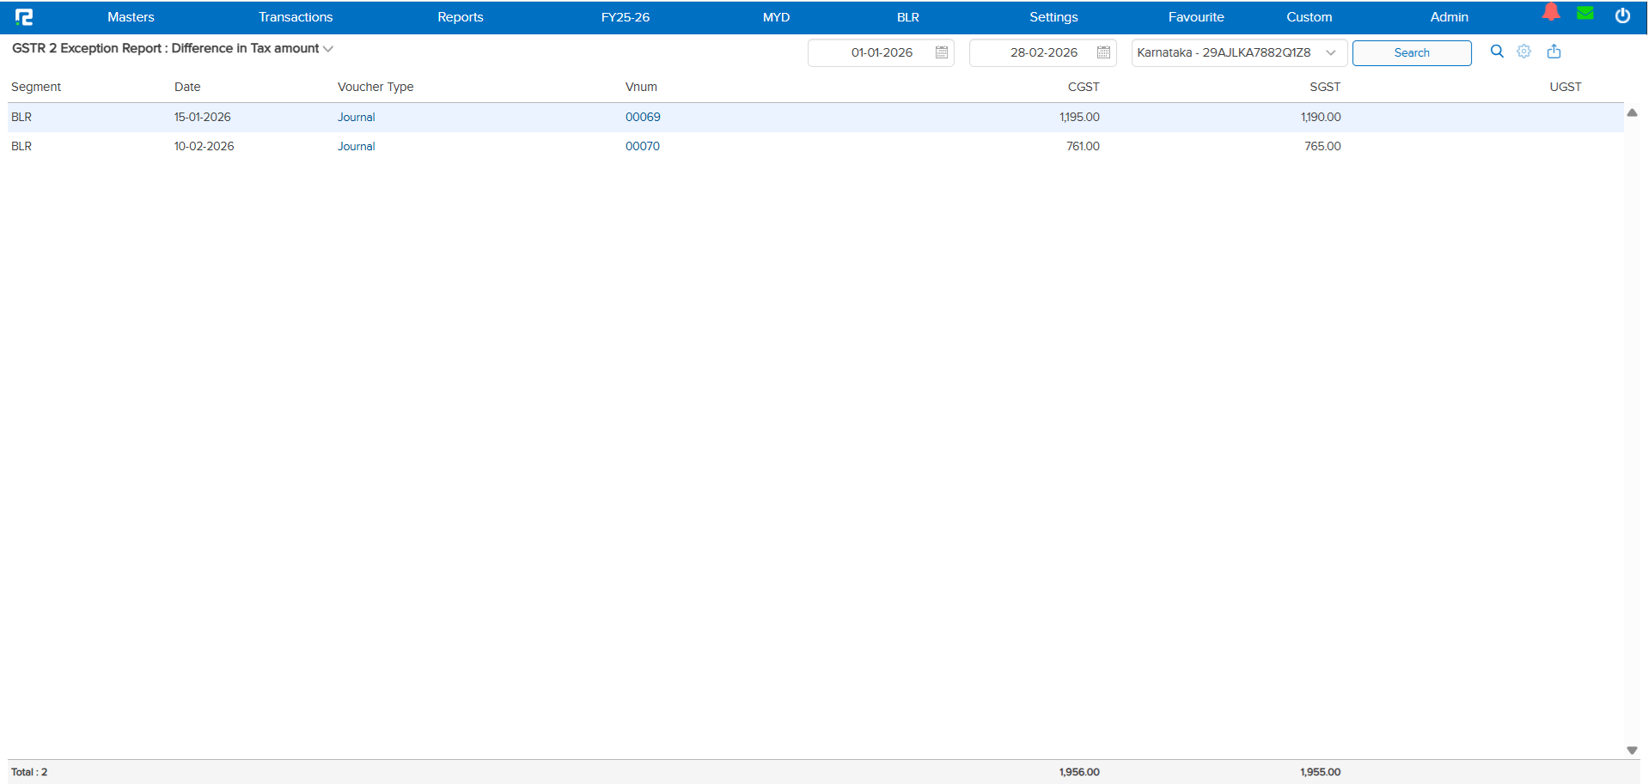
Task: Click the export share icon
Action: pos(1553,52)
